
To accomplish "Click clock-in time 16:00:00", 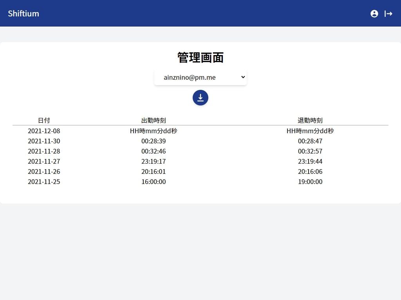I will click(154, 182).
